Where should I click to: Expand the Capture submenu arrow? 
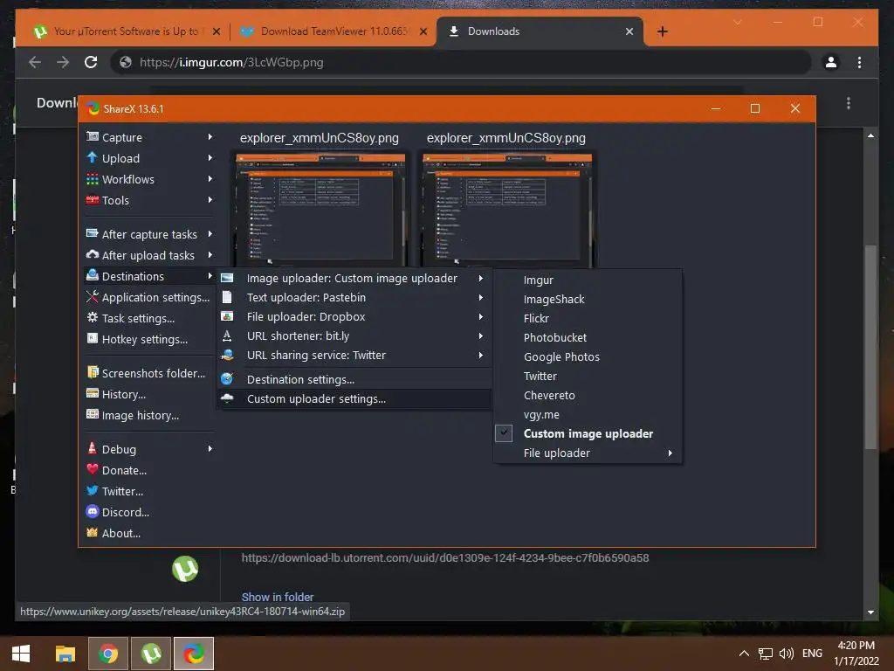point(210,137)
